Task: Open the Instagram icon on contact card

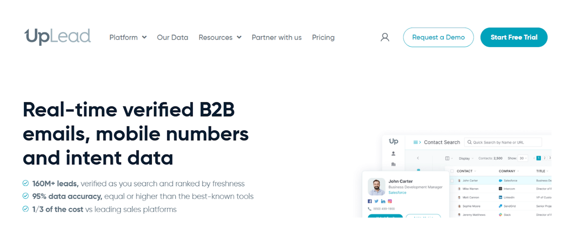Action: pos(390,201)
